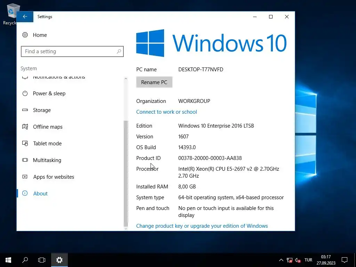This screenshot has width=356, height=267.
Task: Click the About info icon
Action: [25, 193]
